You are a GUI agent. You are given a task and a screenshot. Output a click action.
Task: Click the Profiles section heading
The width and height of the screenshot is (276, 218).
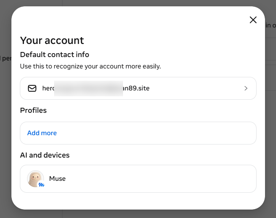pos(33,111)
